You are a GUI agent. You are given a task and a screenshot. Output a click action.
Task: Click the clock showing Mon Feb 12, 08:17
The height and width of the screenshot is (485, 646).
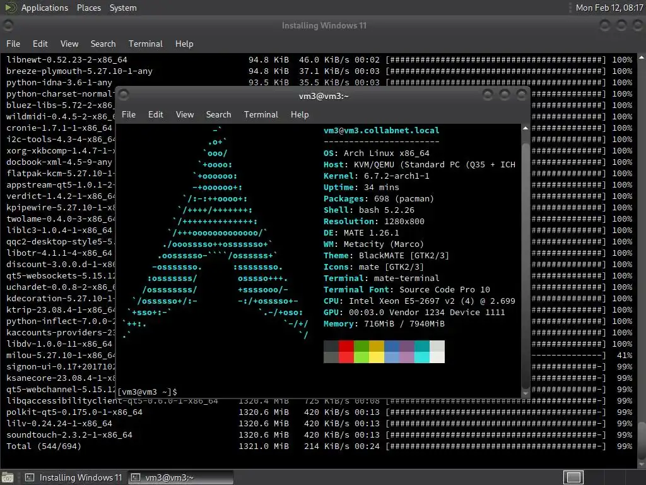[609, 8]
